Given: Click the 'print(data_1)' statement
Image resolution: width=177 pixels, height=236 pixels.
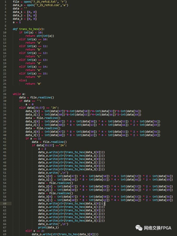Looking at the screenshot, I should [x=48, y=228].
